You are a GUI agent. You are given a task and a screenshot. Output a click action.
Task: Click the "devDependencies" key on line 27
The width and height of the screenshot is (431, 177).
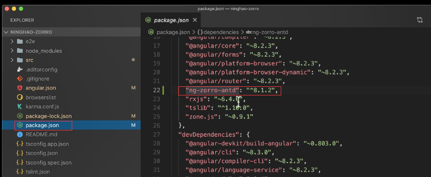pyautogui.click(x=209, y=134)
